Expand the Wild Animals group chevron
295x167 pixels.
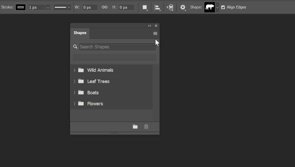pyautogui.click(x=75, y=70)
